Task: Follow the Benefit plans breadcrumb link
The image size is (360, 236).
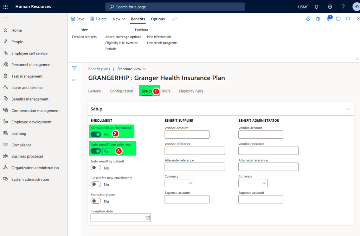Action: tap(99, 69)
